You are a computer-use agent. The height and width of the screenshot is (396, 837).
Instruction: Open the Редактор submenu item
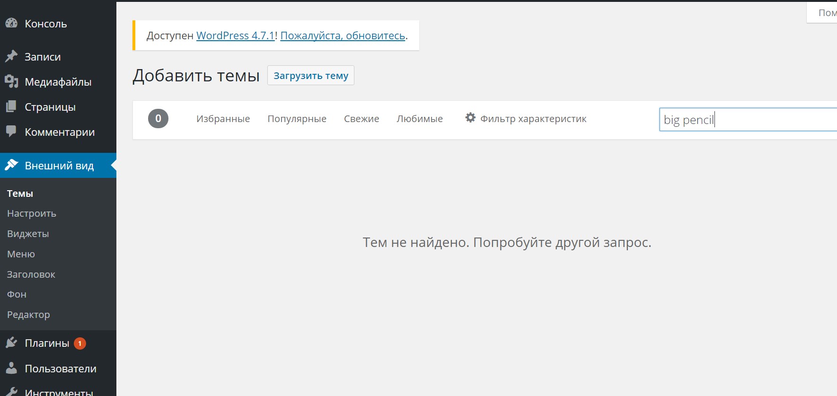pyautogui.click(x=28, y=315)
